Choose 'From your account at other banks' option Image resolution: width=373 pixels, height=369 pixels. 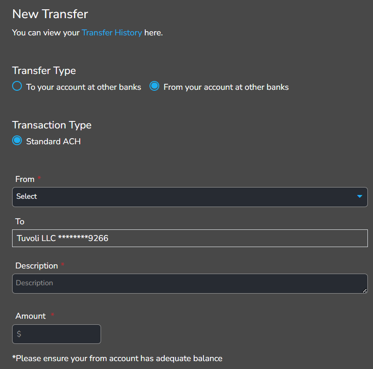[x=155, y=87]
